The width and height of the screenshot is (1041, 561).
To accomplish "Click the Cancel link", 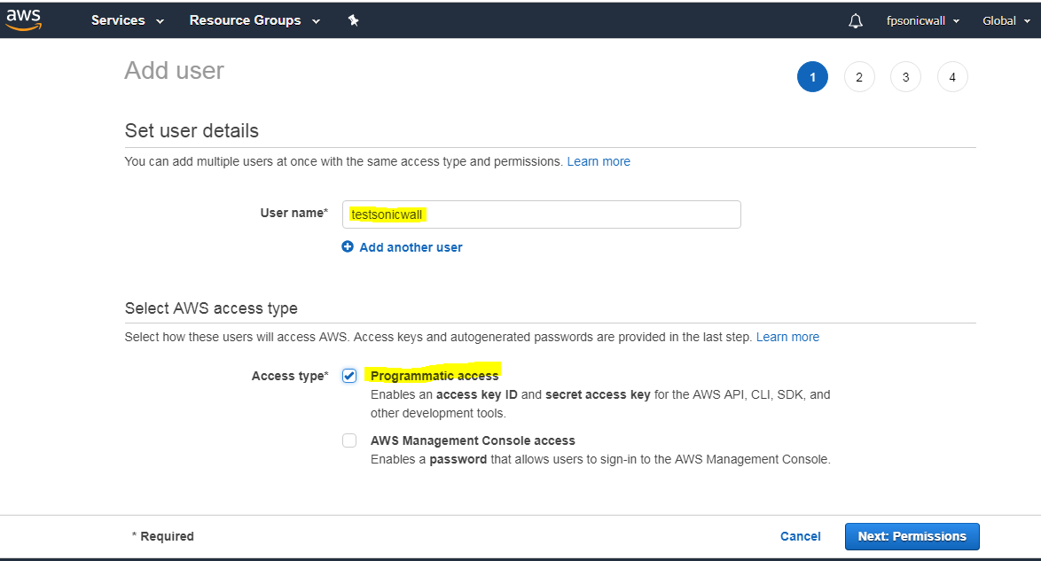I will point(800,536).
